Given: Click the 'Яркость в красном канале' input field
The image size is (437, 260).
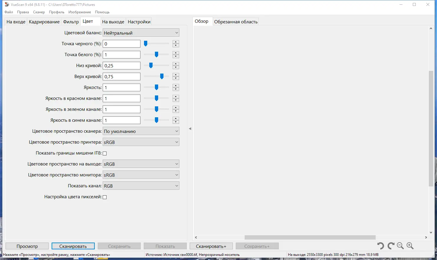Looking at the screenshot, I should click(x=122, y=98).
